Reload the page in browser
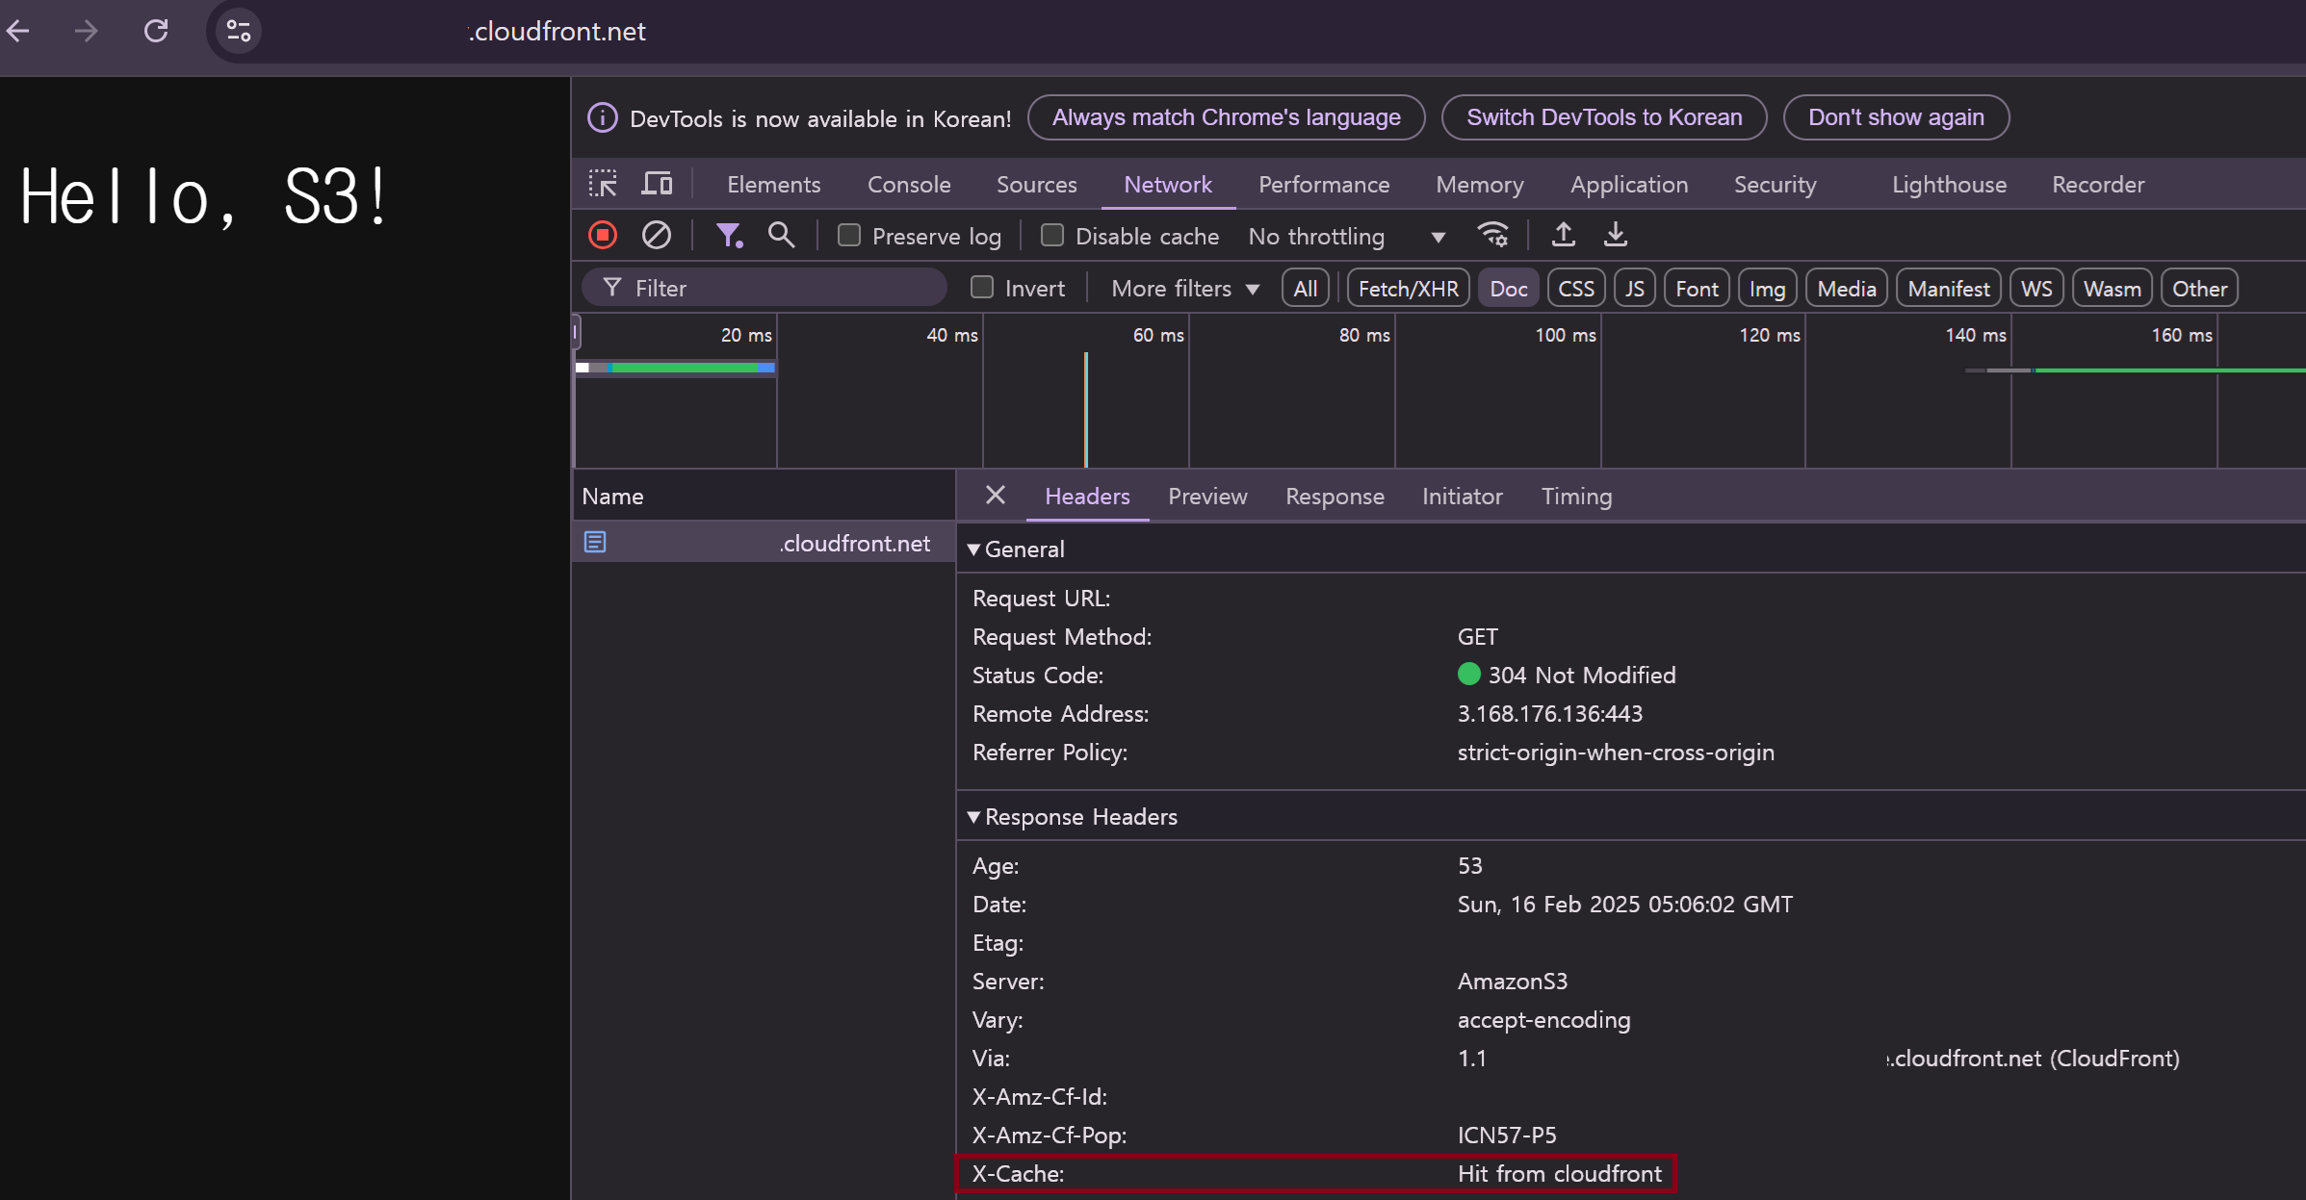The height and width of the screenshot is (1200, 2306). click(x=156, y=32)
